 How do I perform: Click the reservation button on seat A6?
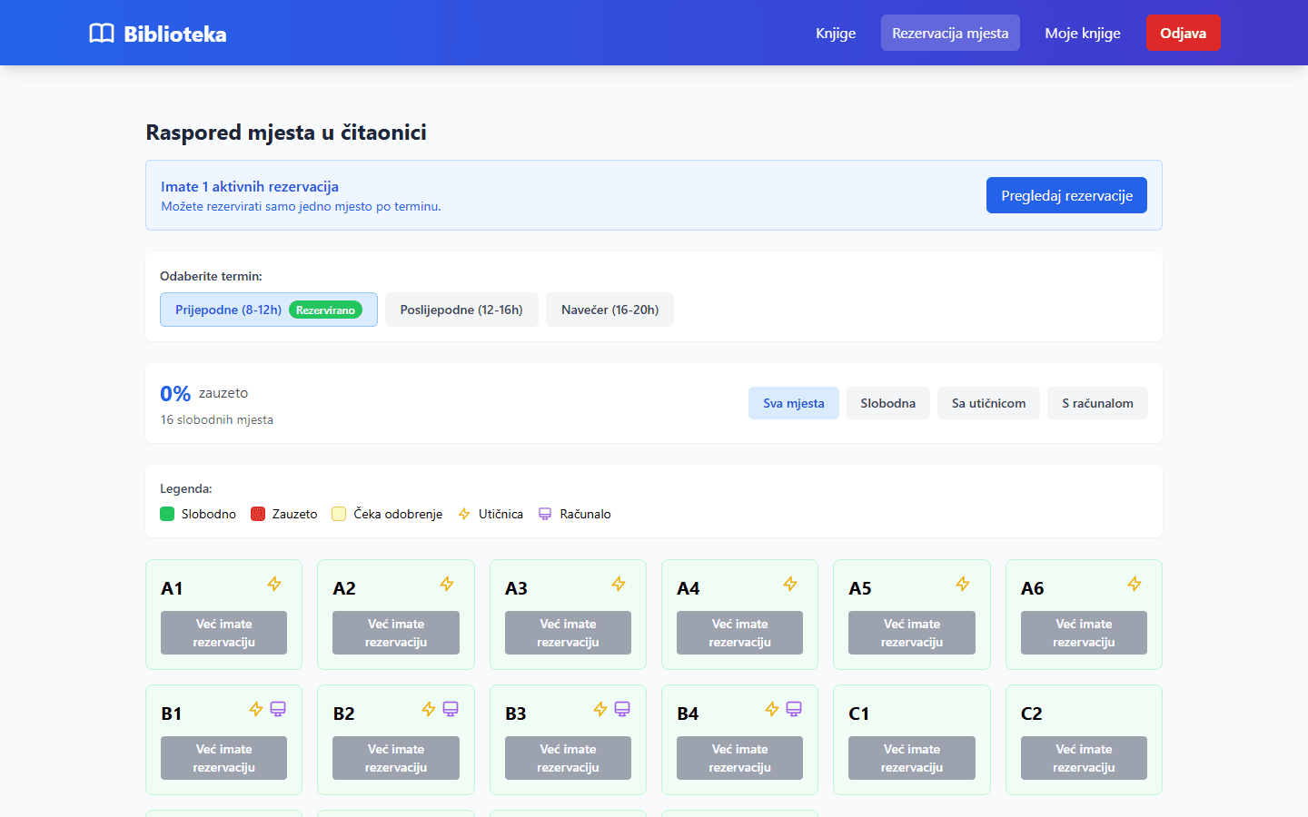1084,633
